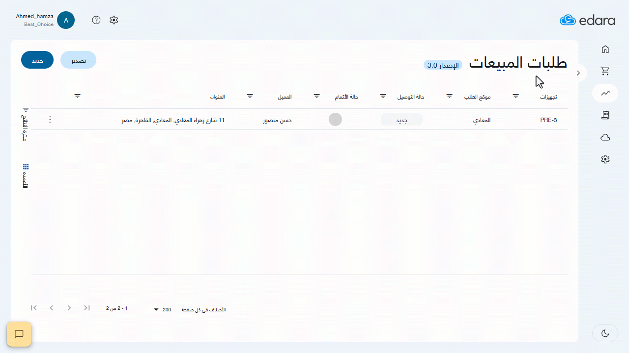Open the chat widget button
629x353 pixels.
click(x=19, y=334)
